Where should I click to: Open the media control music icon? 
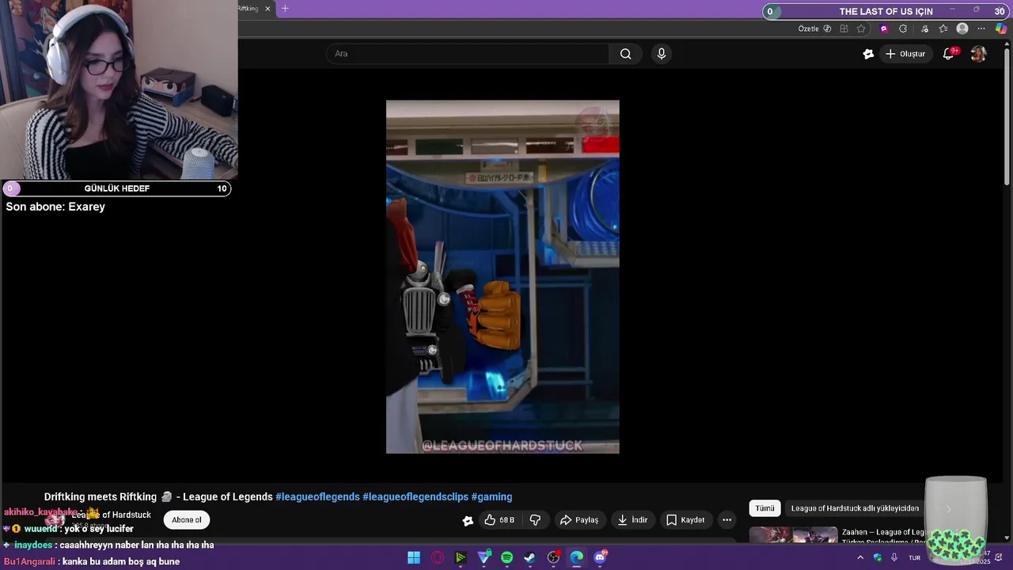coord(924,28)
